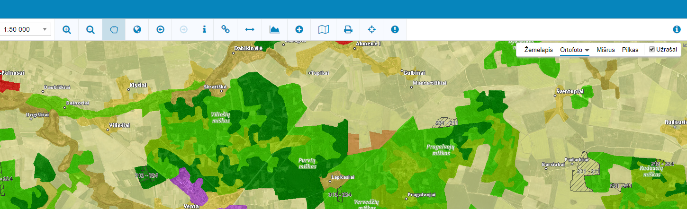687x209 pixels.
Task: Toggle the Užrašai labels checkbox
Action: [x=651, y=50]
